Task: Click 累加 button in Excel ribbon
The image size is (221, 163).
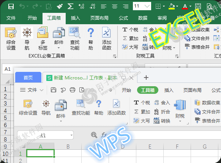Action: pyautogui.click(x=130, y=38)
